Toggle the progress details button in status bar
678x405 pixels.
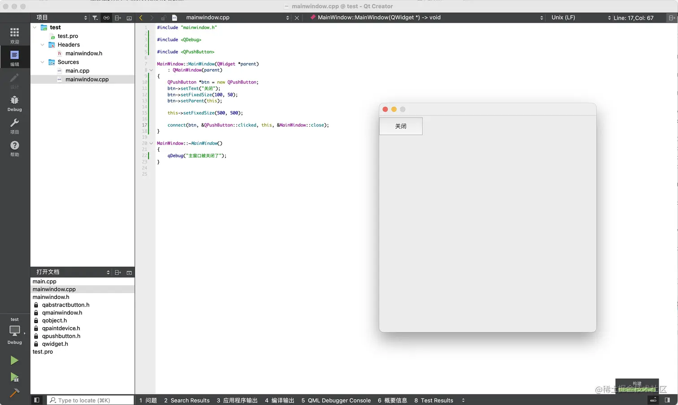pos(654,400)
